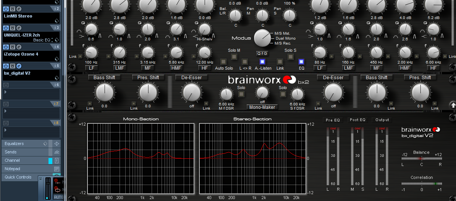
Task: Click the Equalizers preset diamond icon
Action: coord(45,144)
